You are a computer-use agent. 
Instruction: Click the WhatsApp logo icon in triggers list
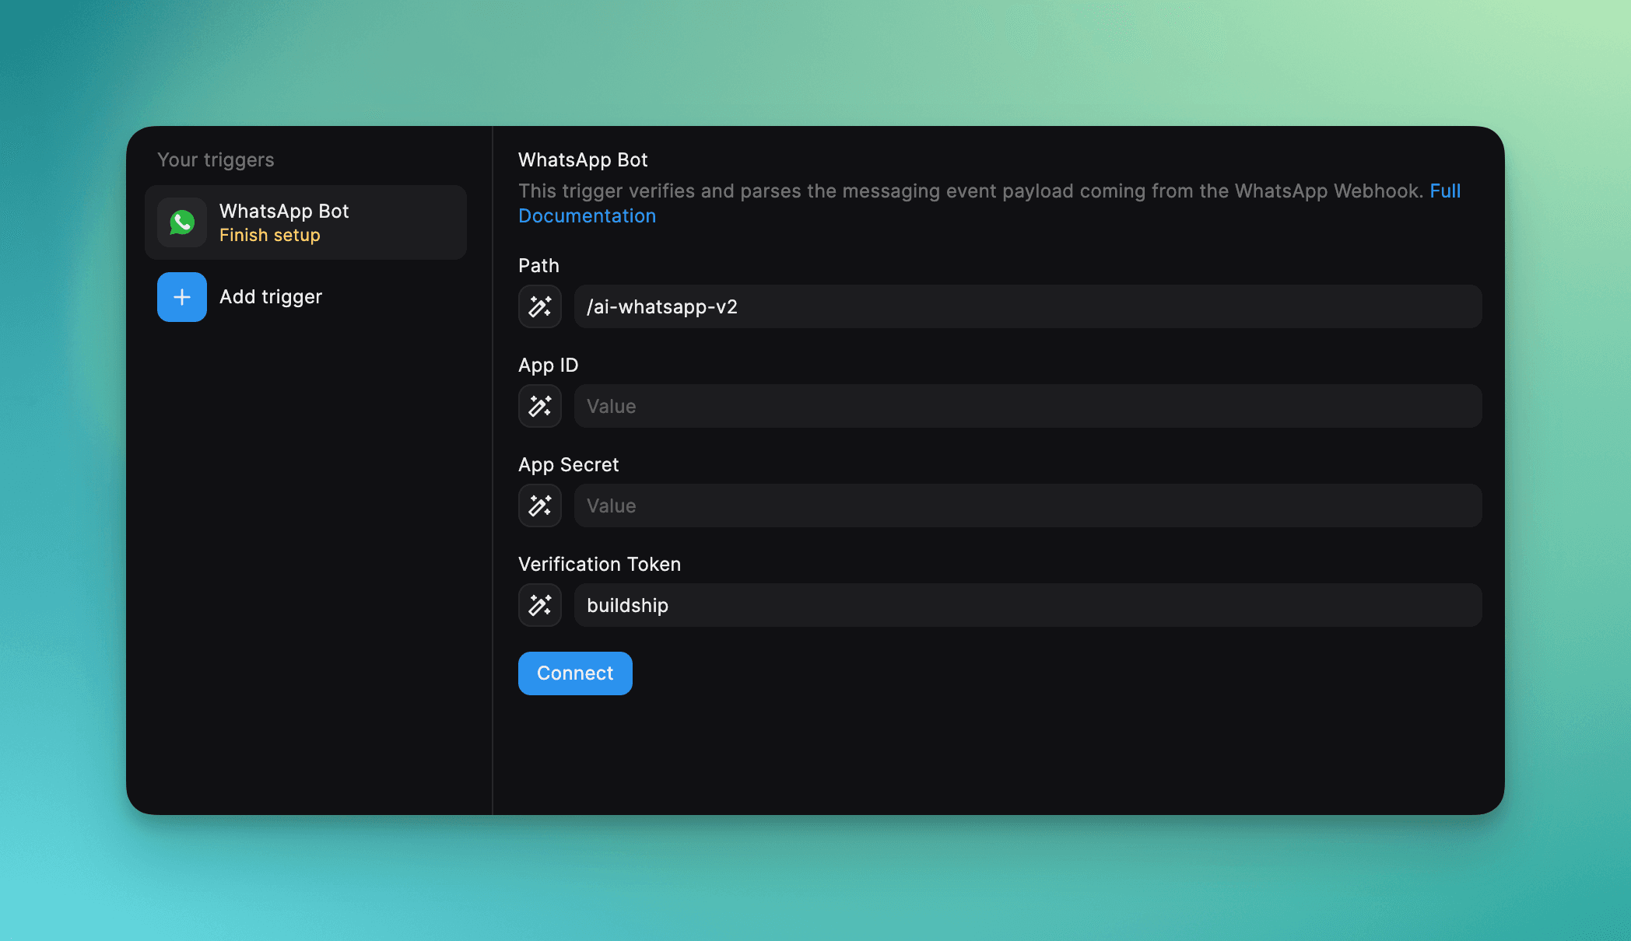click(182, 222)
